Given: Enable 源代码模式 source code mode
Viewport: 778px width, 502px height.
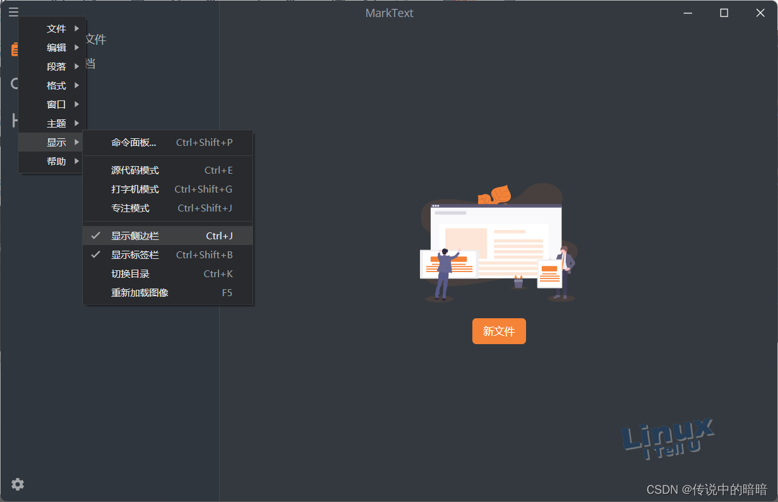Looking at the screenshot, I should [168, 170].
